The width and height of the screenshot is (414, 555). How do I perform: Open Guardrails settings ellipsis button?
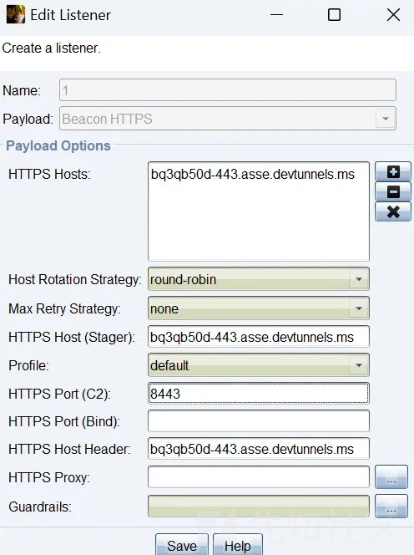[x=391, y=507]
